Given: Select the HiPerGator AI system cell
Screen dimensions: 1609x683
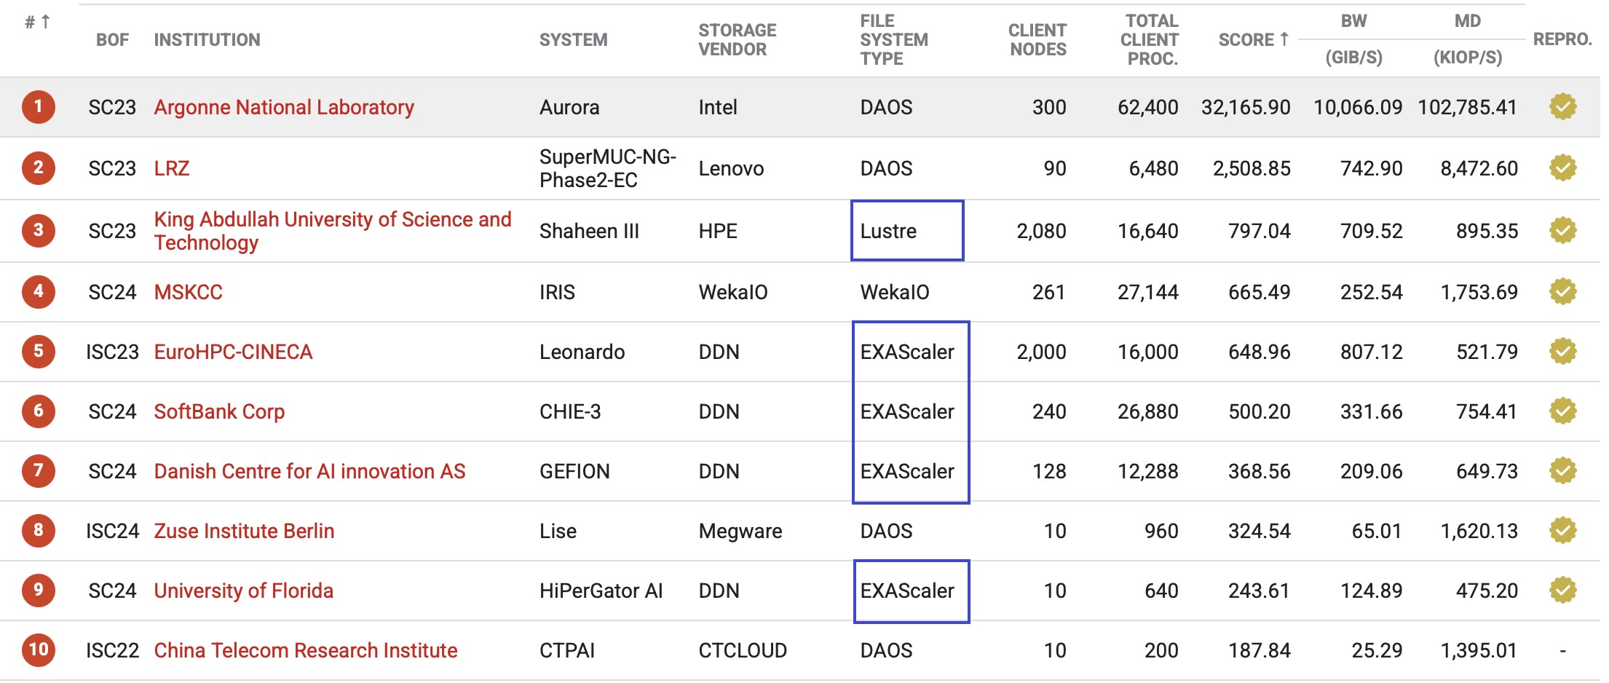Looking at the screenshot, I should [601, 591].
